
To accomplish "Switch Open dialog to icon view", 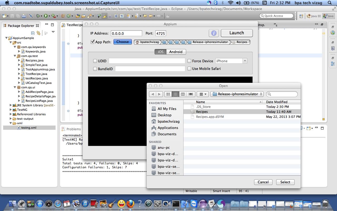I will pyautogui.click(x=168, y=94).
